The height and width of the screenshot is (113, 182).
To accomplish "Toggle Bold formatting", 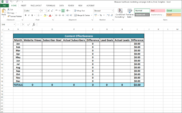I will [26, 15].
